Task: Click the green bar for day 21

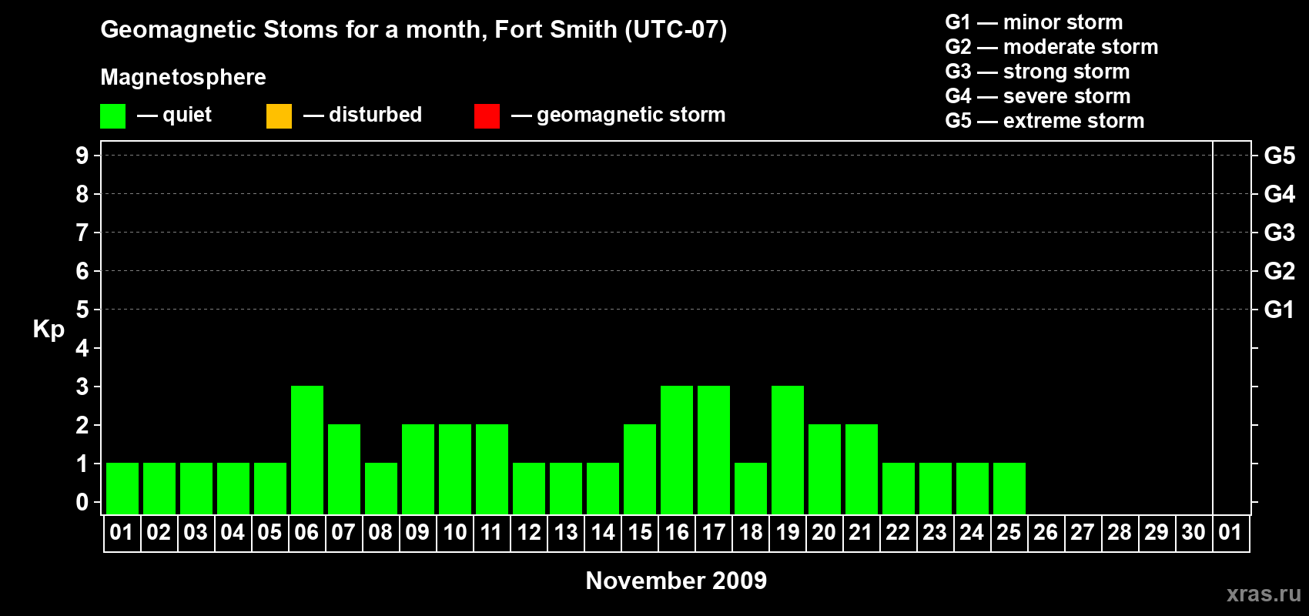Action: click(862, 470)
